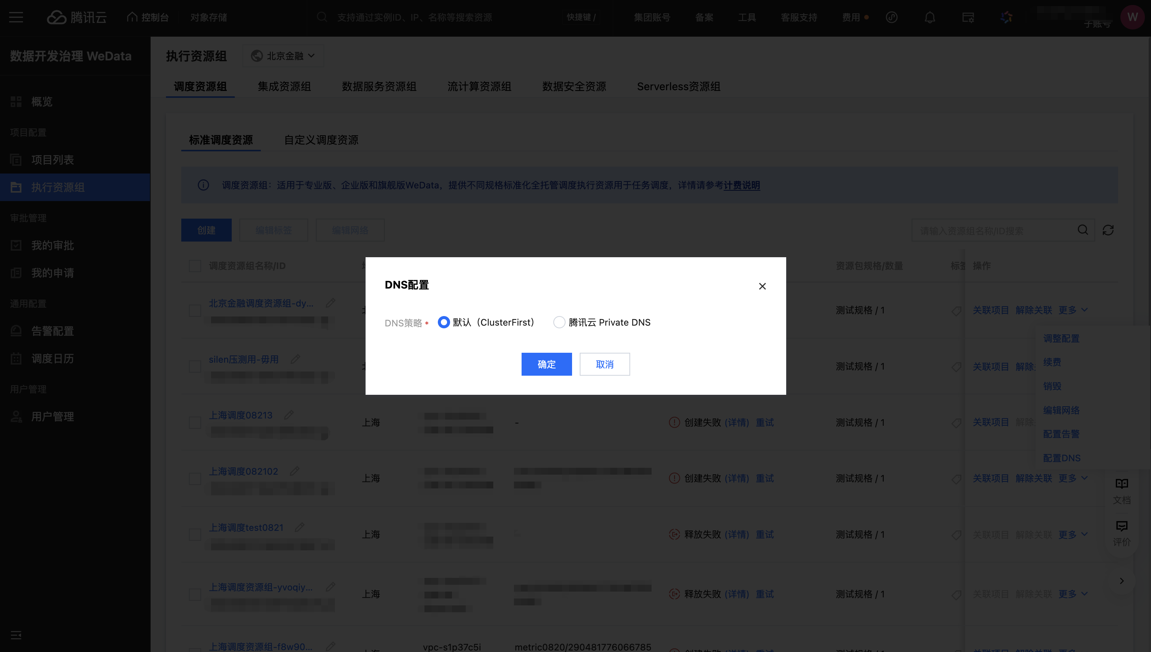The height and width of the screenshot is (652, 1151).
Task: Select 腾讯云 Private DNS radio option
Action: 559,323
